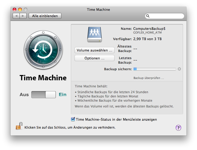
Task: Open Volume auswählen … dialog
Action: click(95, 50)
